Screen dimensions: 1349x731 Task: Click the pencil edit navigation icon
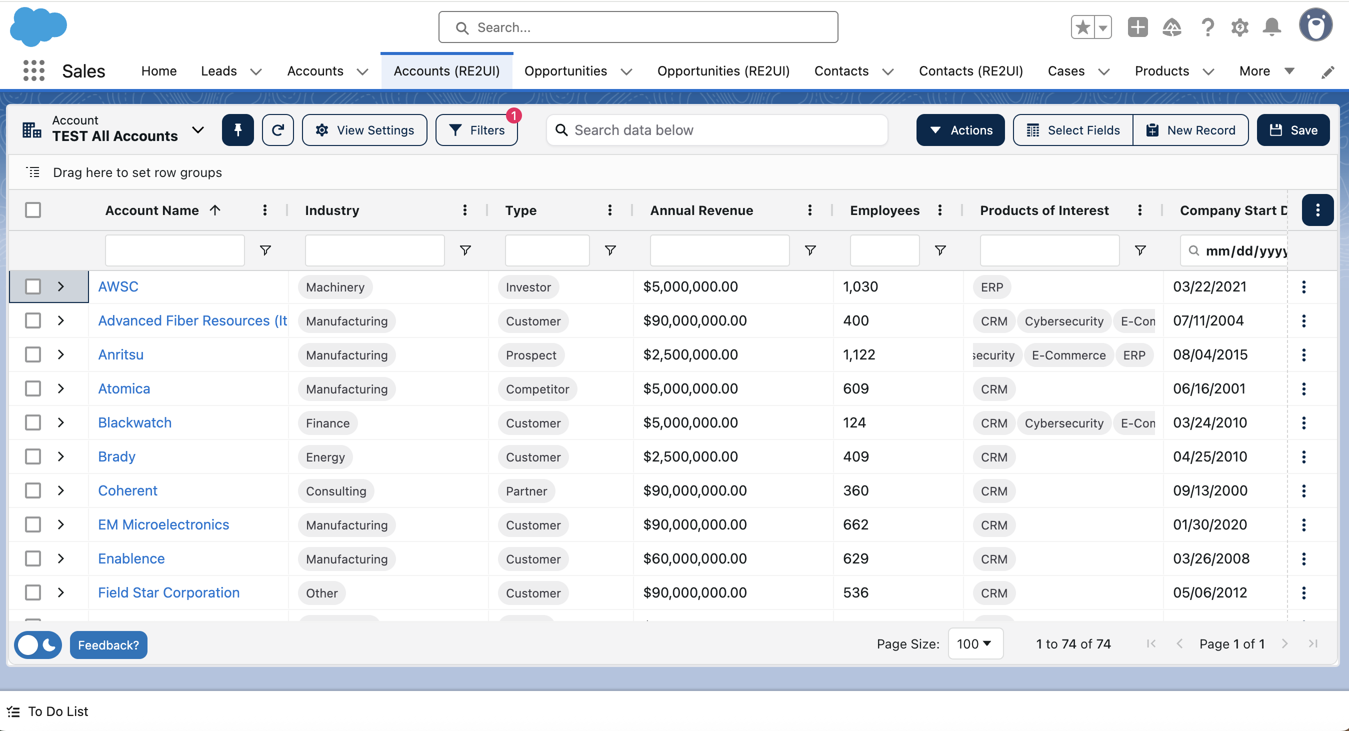[1327, 72]
